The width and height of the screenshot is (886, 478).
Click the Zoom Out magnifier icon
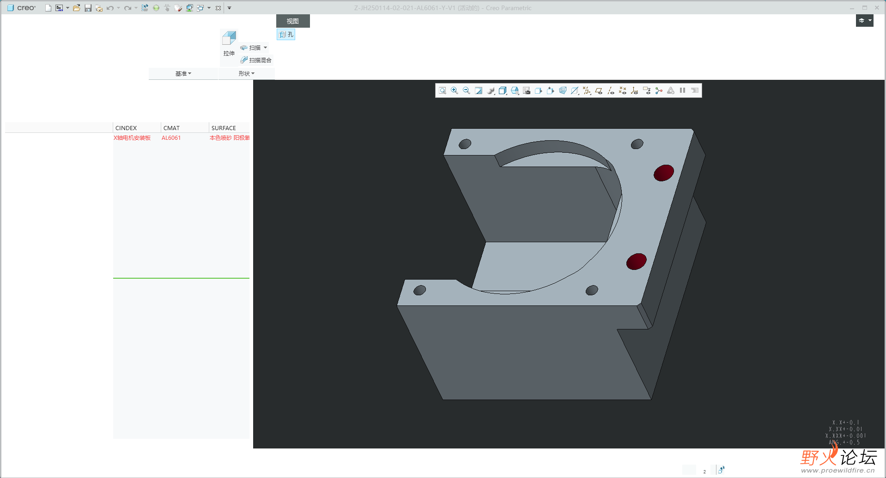point(467,91)
